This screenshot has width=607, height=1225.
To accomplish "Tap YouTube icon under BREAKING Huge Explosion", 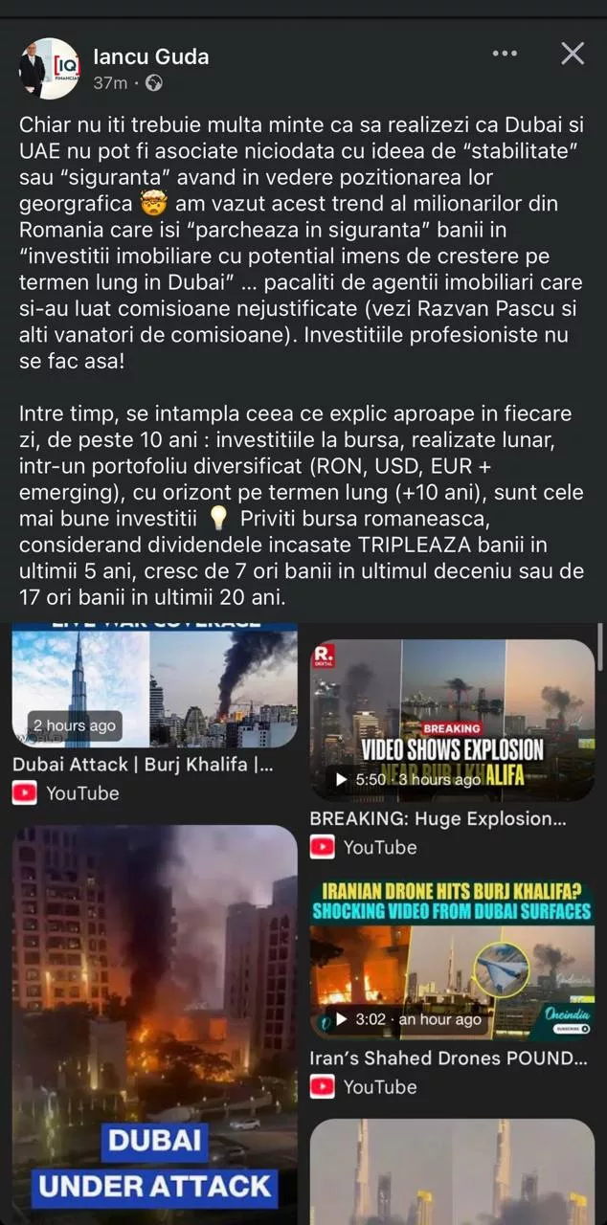I will (x=324, y=847).
